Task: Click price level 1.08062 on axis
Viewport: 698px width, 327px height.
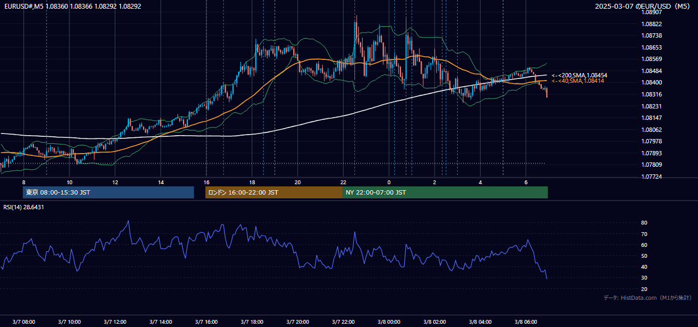Action: tap(652, 130)
